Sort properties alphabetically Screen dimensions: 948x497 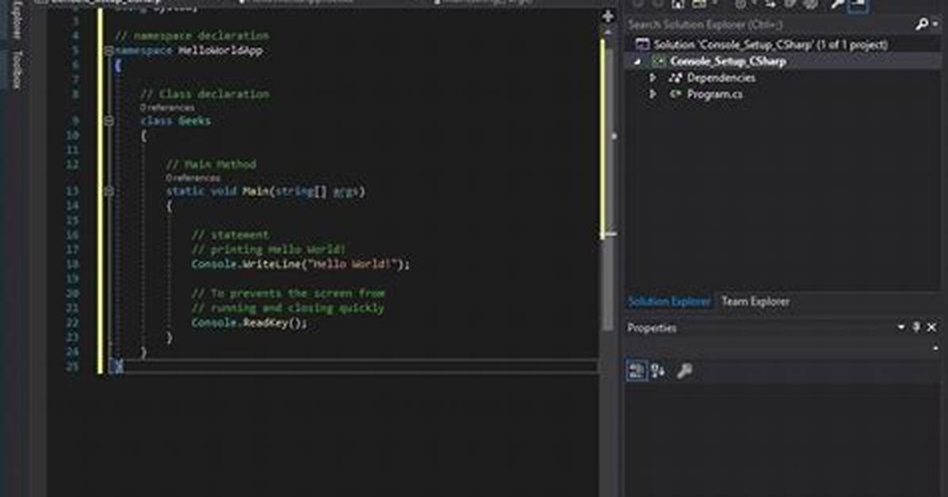tap(659, 370)
